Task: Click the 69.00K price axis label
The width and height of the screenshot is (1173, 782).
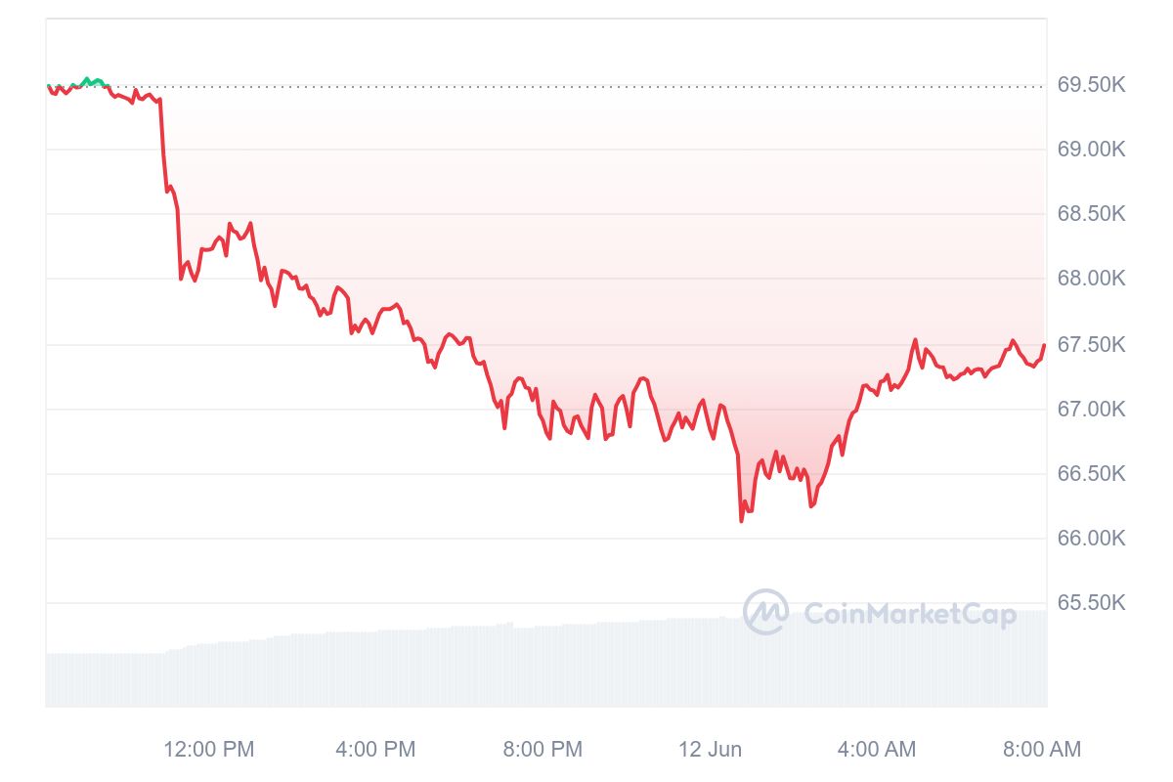Action: pyautogui.click(x=1091, y=150)
